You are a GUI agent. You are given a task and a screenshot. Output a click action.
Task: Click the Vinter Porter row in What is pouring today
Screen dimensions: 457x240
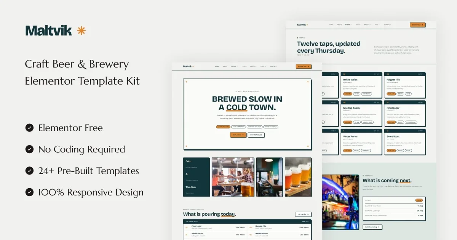(215, 234)
